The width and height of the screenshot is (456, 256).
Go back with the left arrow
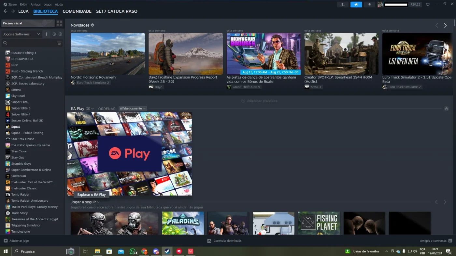5,11
